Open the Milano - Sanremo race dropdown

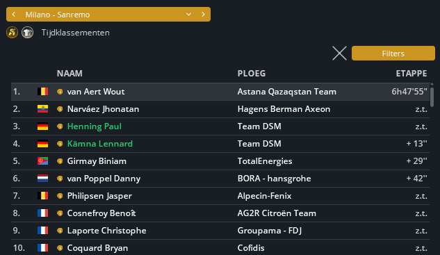(x=108, y=15)
